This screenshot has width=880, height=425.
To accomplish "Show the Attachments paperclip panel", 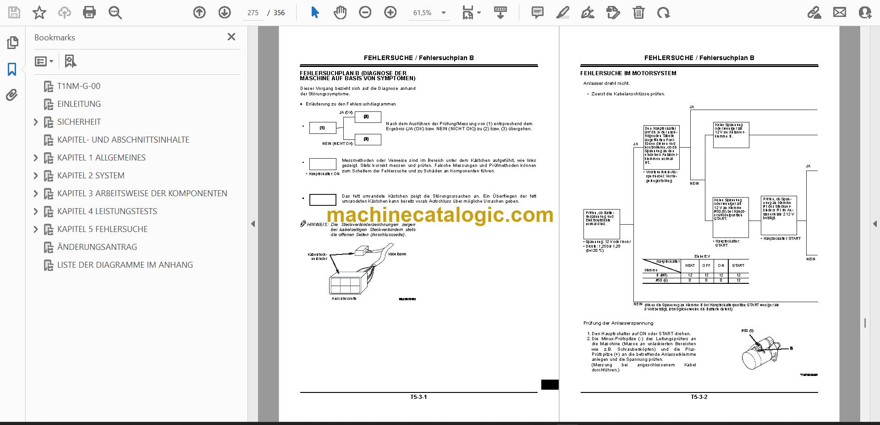I will pos(12,95).
